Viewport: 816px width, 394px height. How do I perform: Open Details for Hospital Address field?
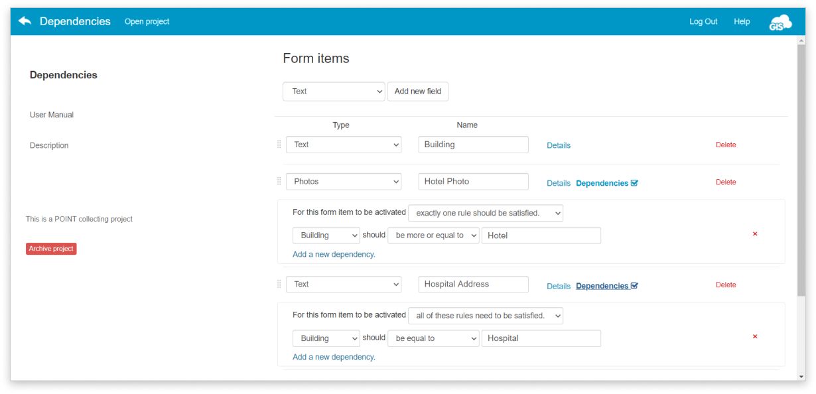pos(559,287)
